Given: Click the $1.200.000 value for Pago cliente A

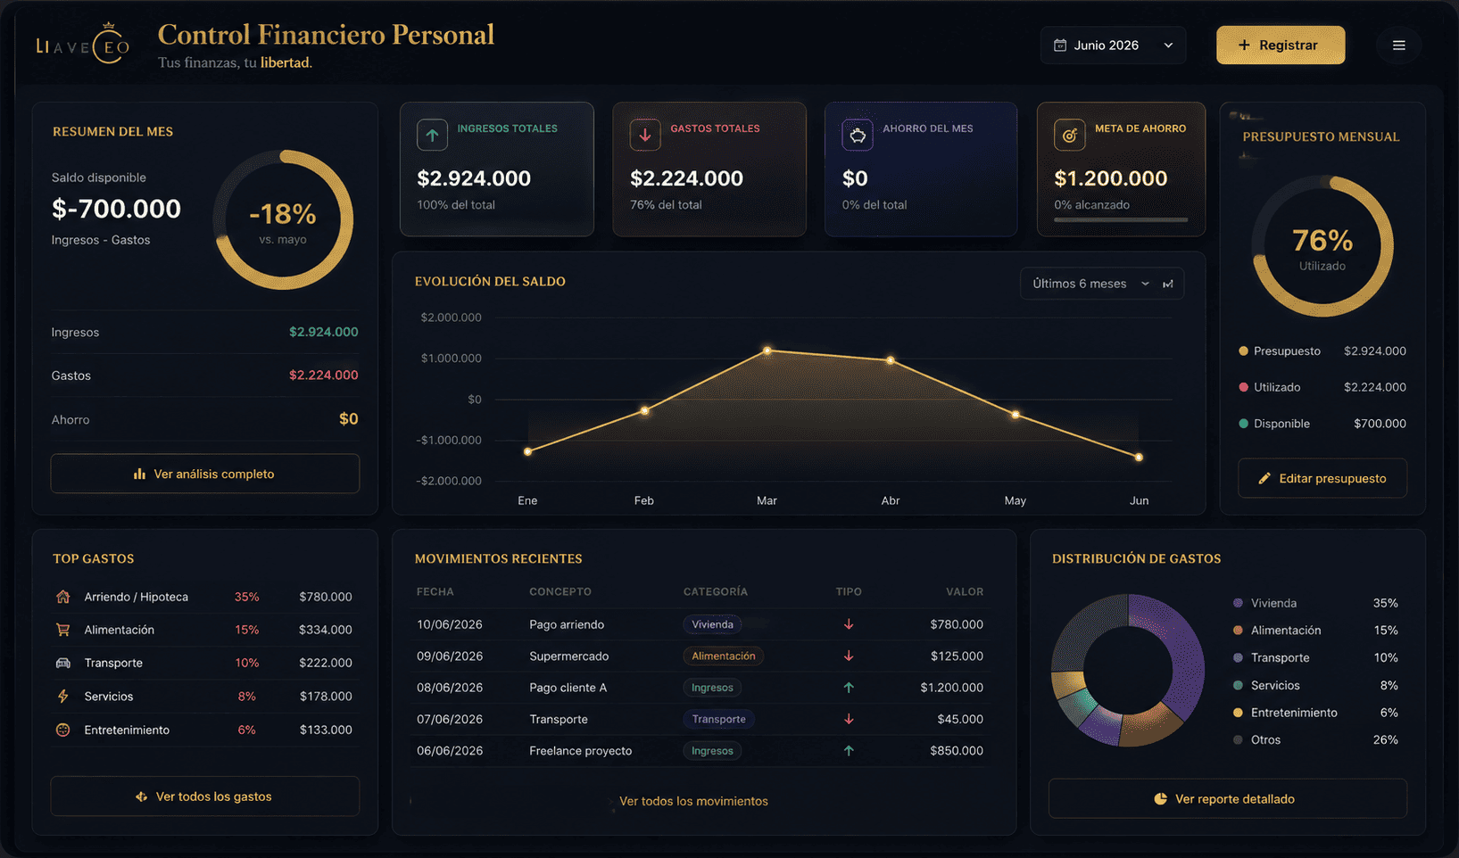Looking at the screenshot, I should pyautogui.click(x=951, y=688).
